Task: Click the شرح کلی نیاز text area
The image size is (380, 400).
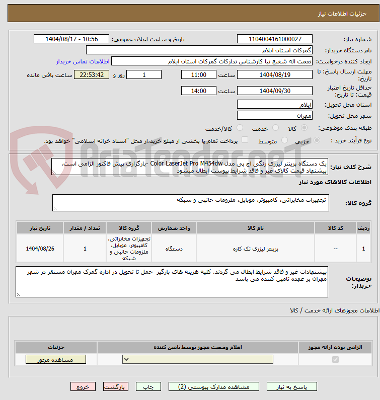Action: 190,167
